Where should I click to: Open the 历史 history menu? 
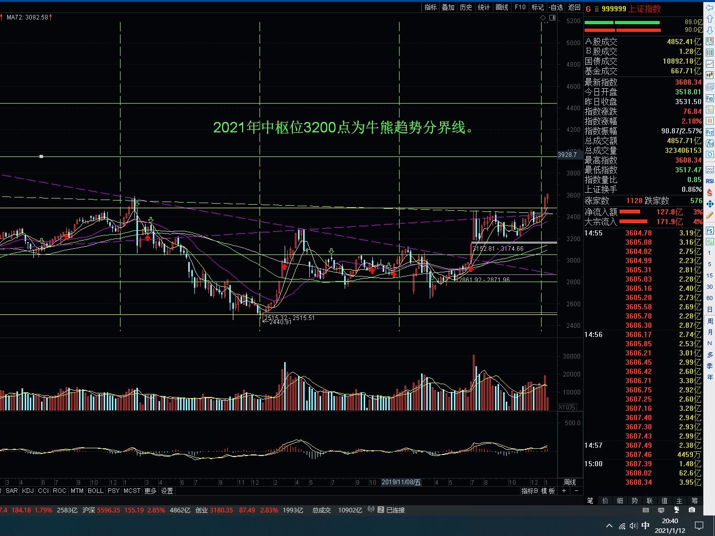(x=466, y=7)
